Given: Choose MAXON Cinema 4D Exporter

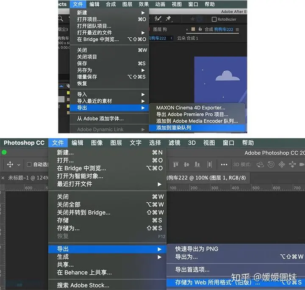Looking at the screenshot, I should (x=197, y=108).
